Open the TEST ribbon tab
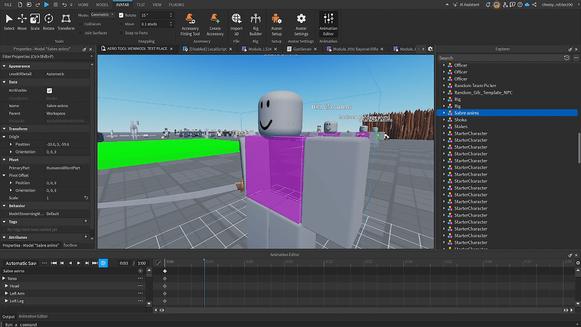This screenshot has width=581, height=327. pyautogui.click(x=141, y=5)
